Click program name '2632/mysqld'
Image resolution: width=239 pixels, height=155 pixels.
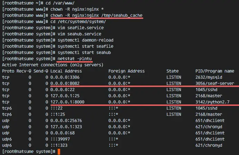pos(209,77)
